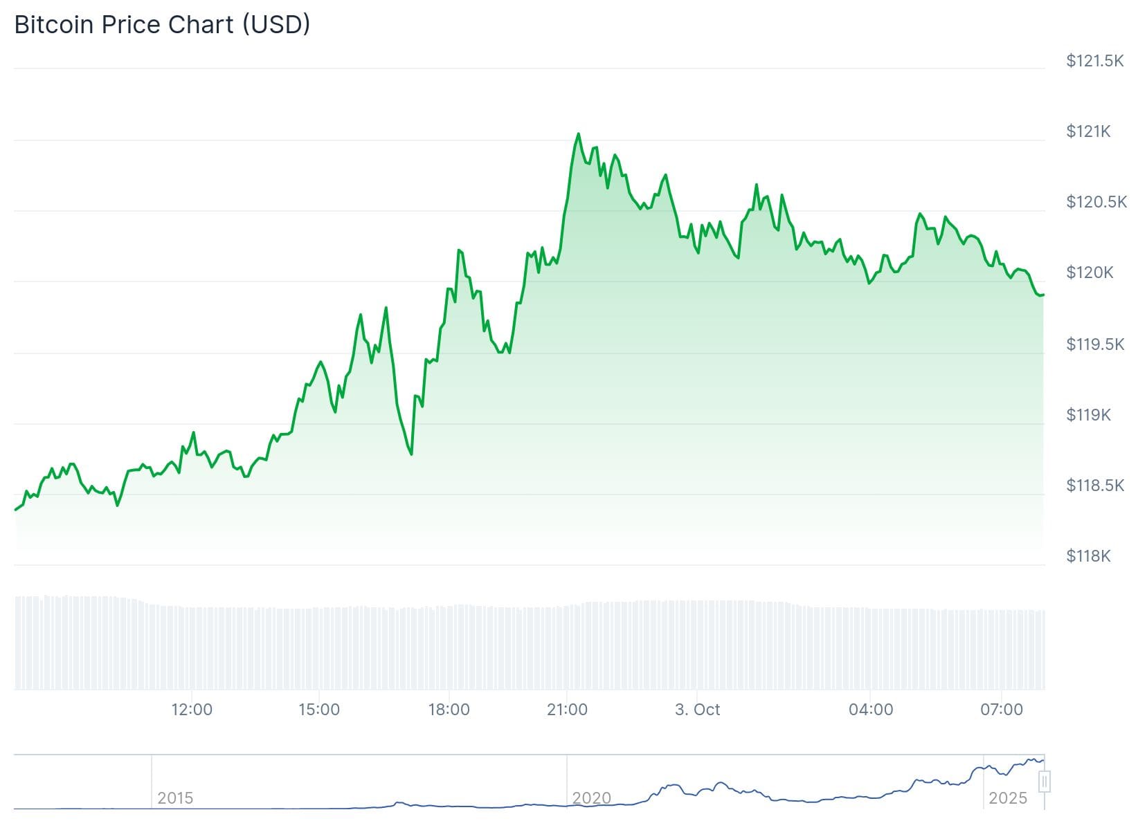Click the 07:00 time axis label
The image size is (1138, 830).
[x=1002, y=709]
